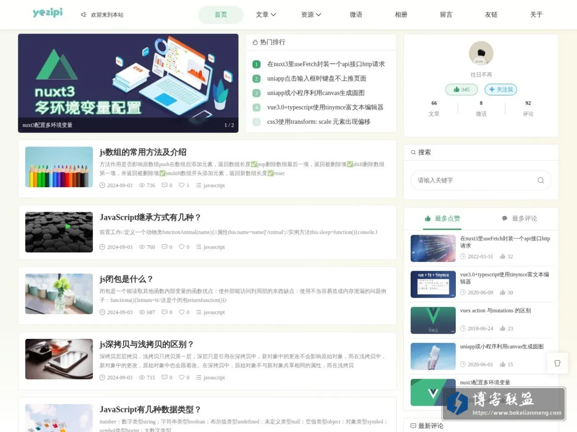Click the colored pencils article thumbnail
This screenshot has height=432, width=577.
click(x=59, y=167)
